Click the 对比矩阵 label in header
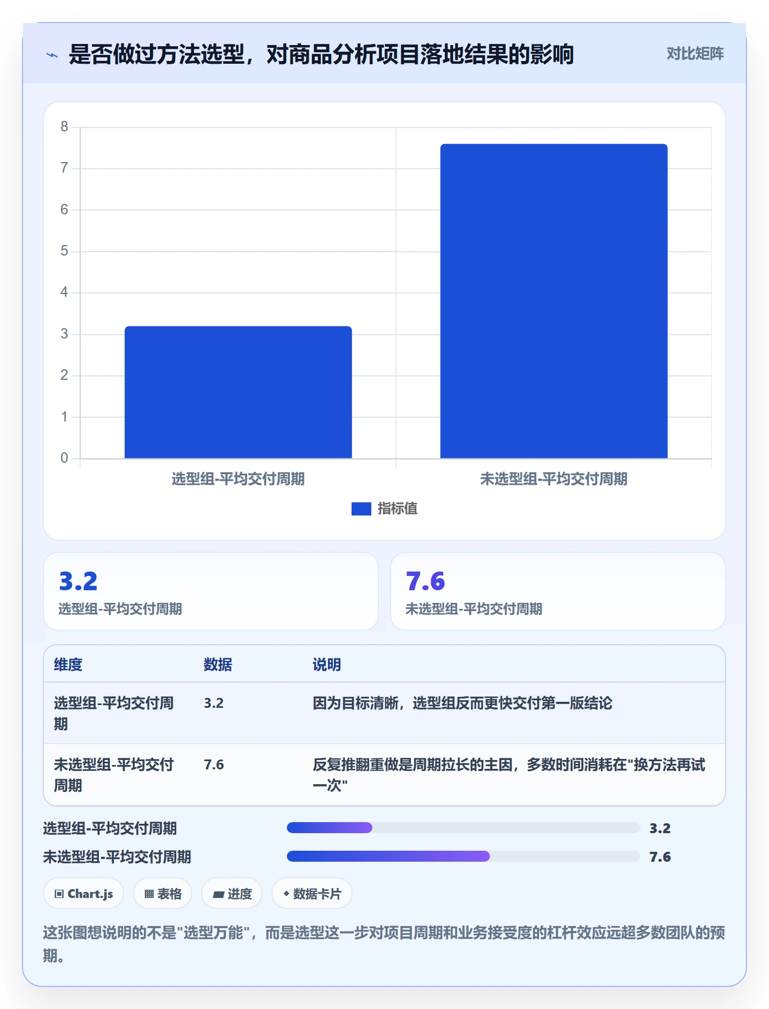 (x=695, y=54)
